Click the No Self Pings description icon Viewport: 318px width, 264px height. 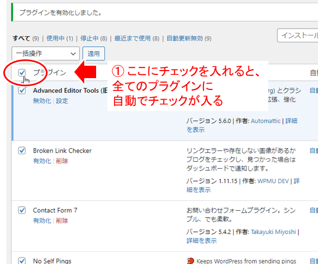point(190,261)
